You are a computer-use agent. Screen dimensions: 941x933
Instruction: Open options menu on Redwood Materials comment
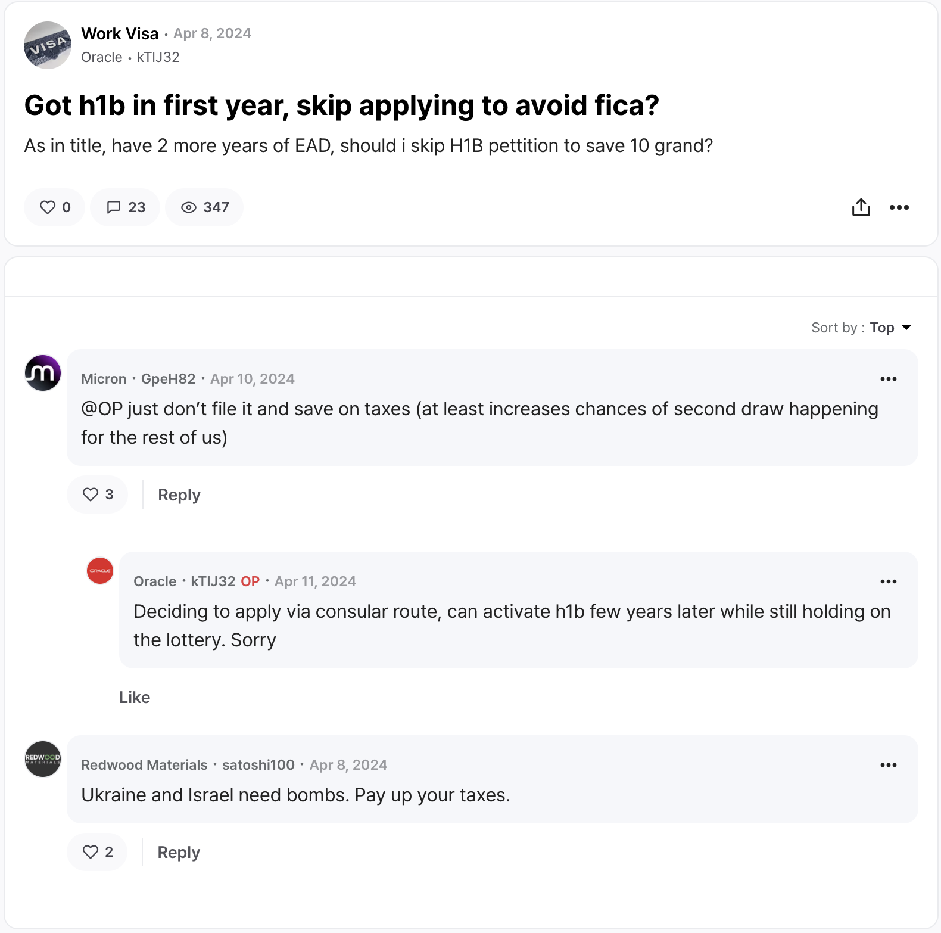pyautogui.click(x=888, y=765)
